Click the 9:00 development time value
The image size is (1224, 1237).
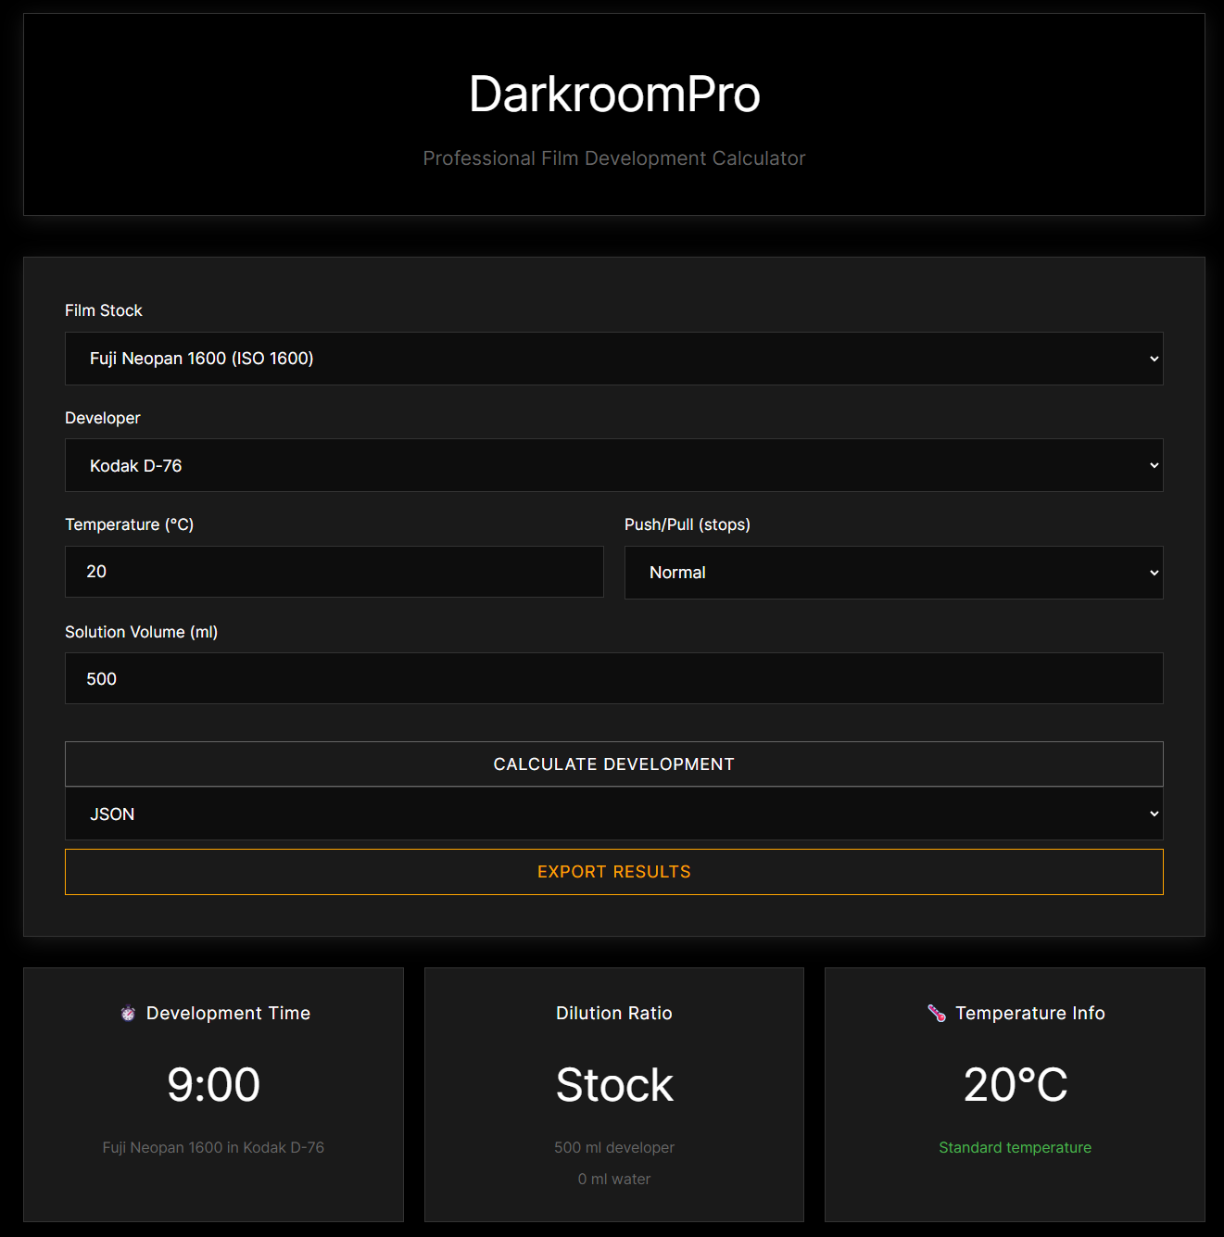coord(213,1084)
